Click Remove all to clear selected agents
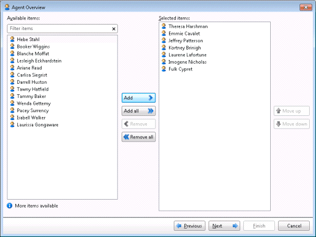 coord(139,137)
